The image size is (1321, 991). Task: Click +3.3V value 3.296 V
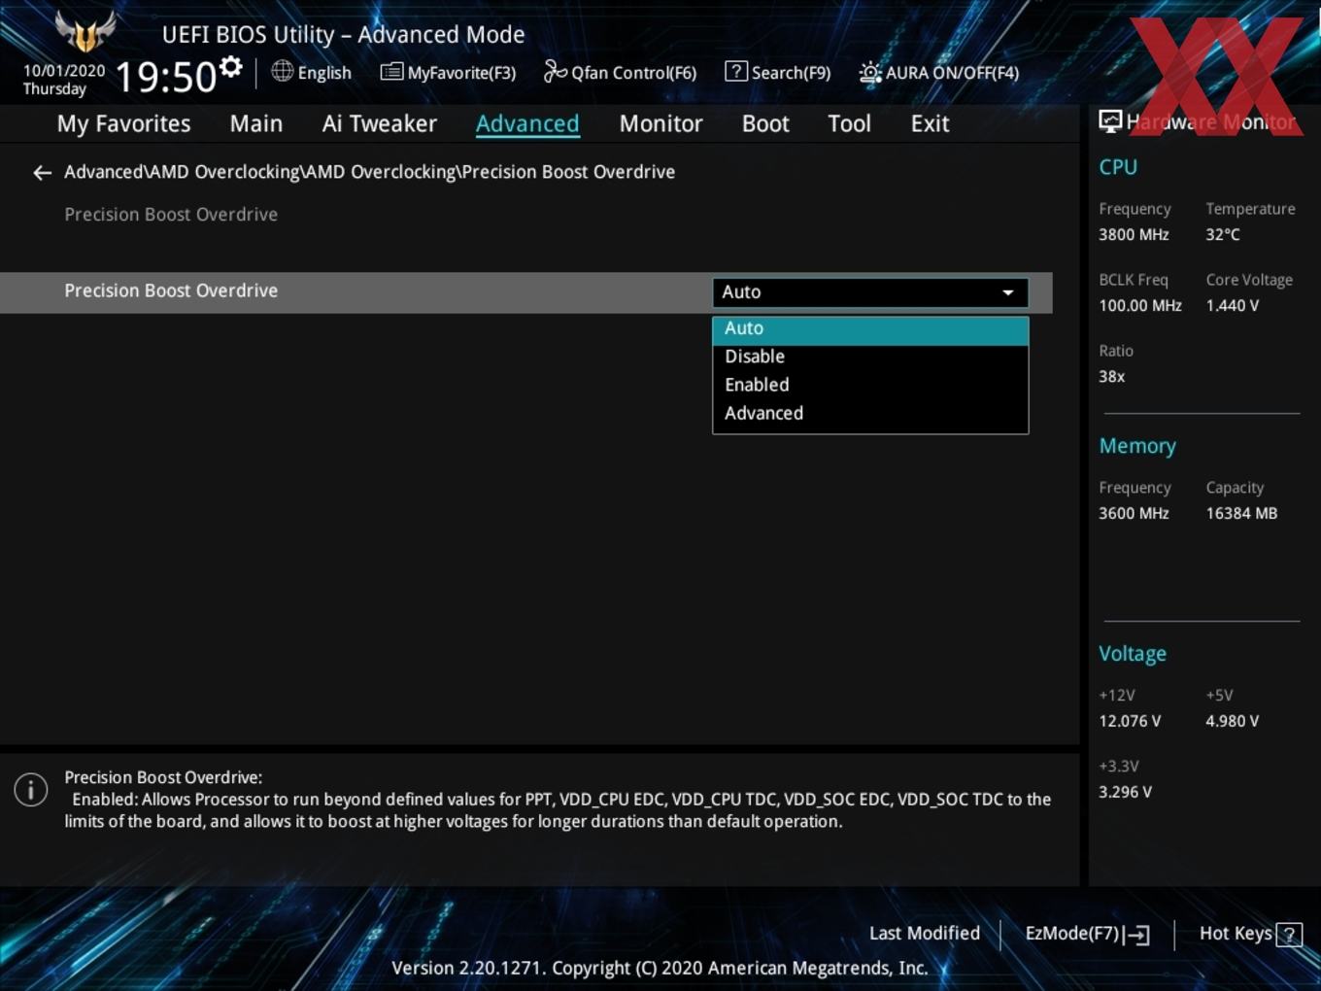coord(1125,792)
